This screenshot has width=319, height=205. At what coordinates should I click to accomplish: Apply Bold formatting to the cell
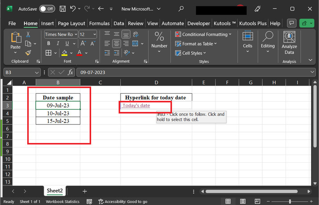click(48, 43)
